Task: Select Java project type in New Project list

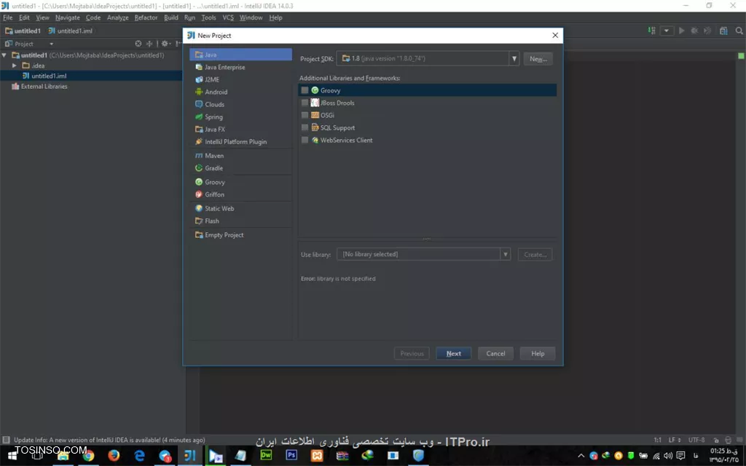Action: [x=240, y=55]
